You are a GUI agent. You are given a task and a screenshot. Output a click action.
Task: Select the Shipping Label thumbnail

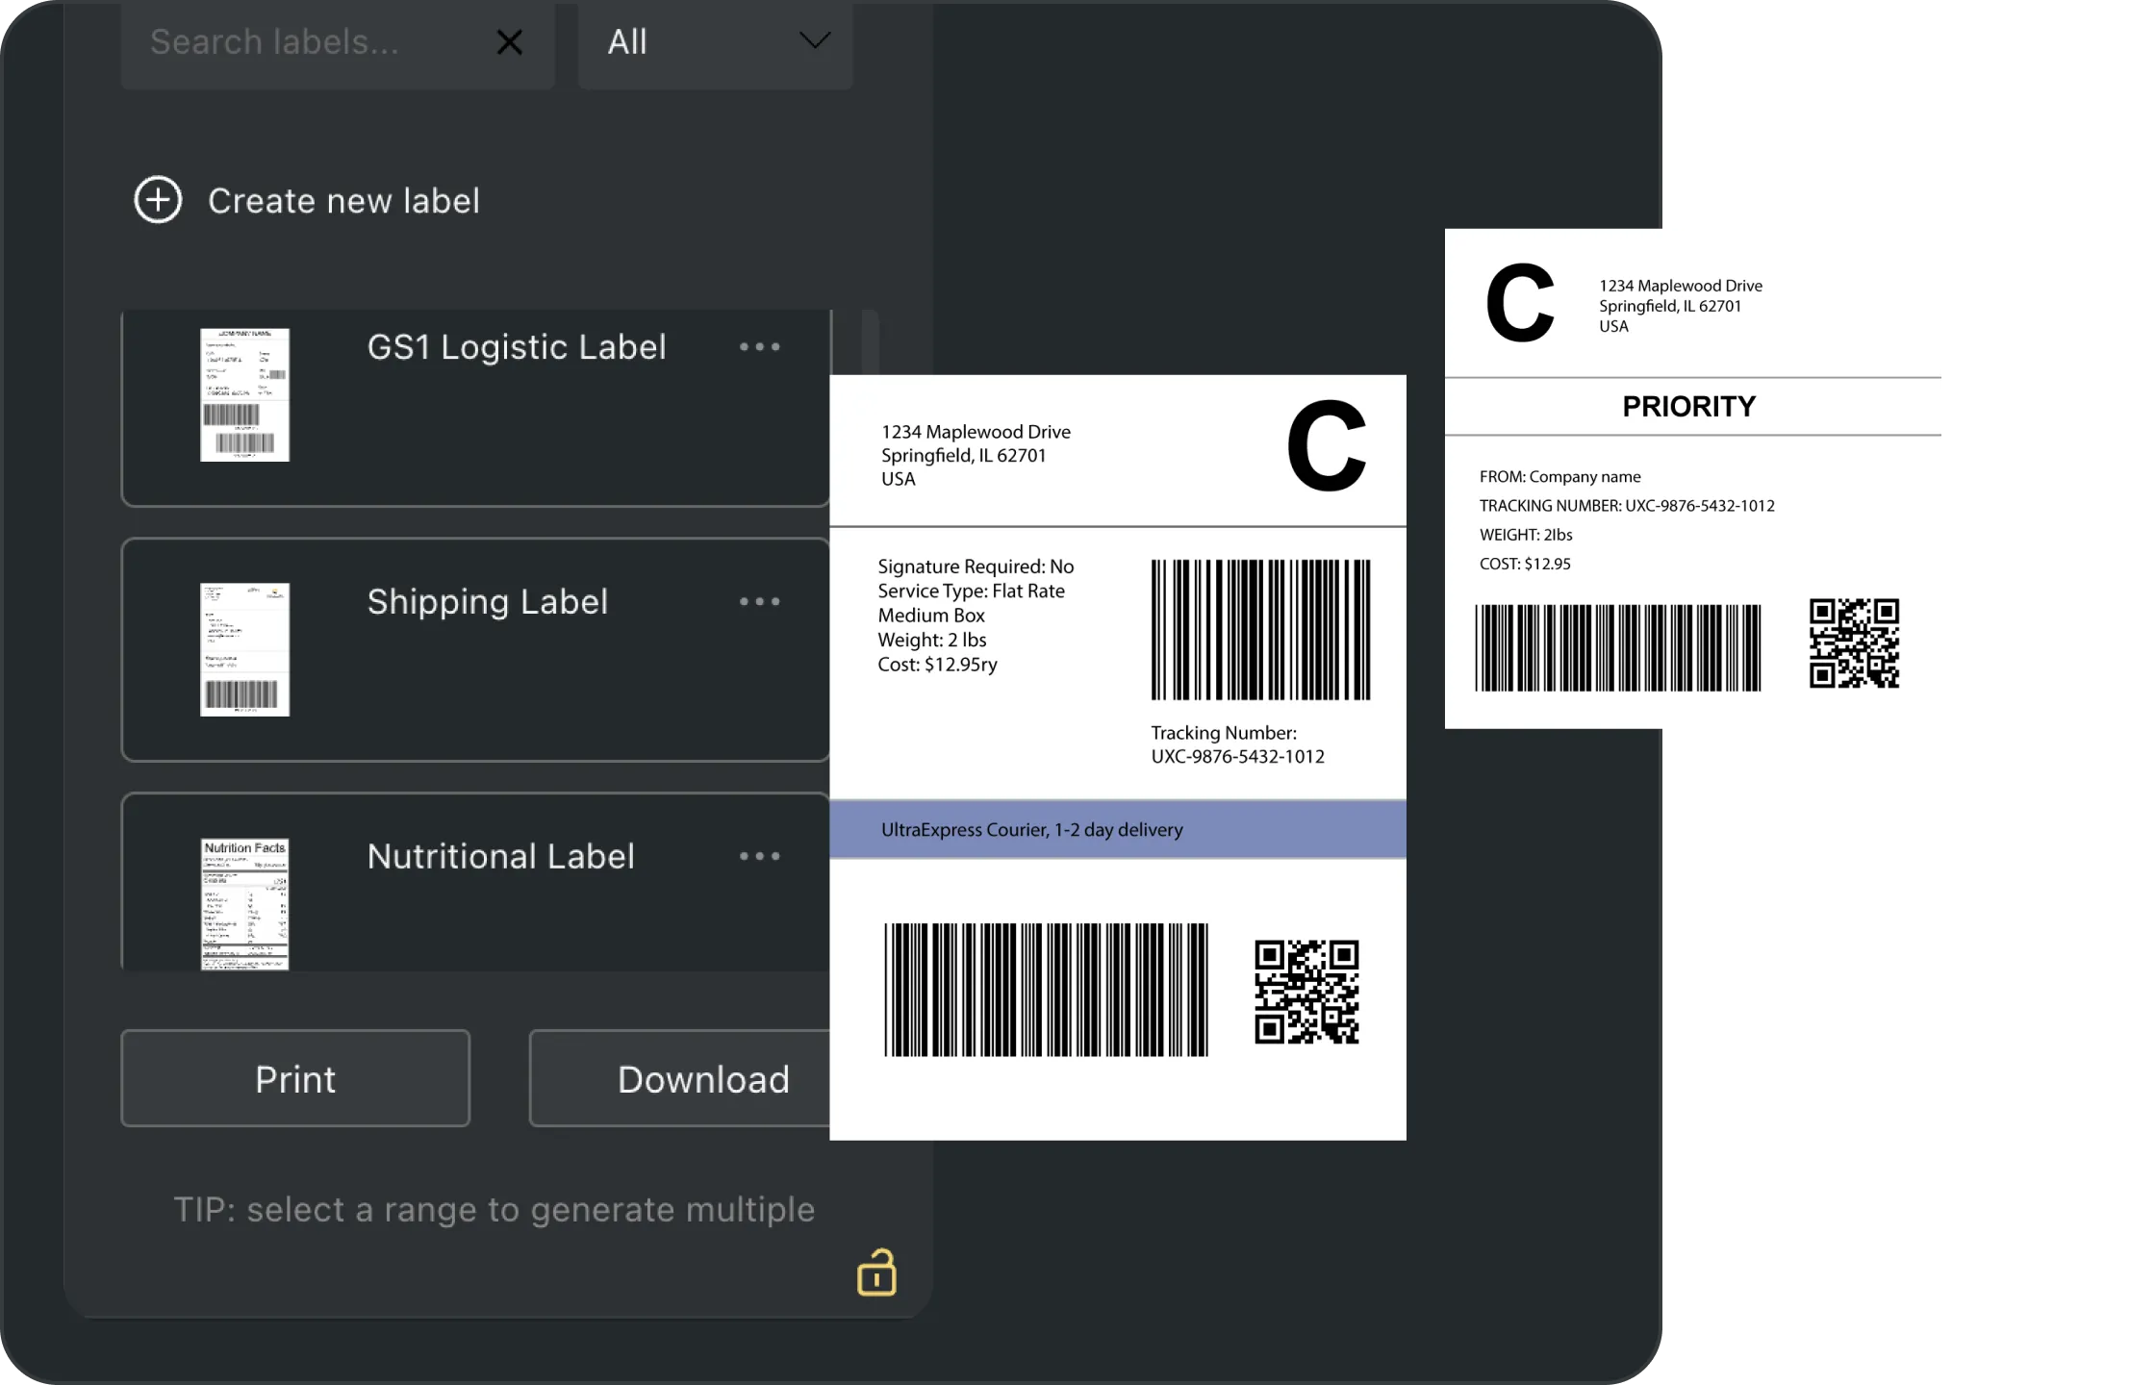point(244,649)
